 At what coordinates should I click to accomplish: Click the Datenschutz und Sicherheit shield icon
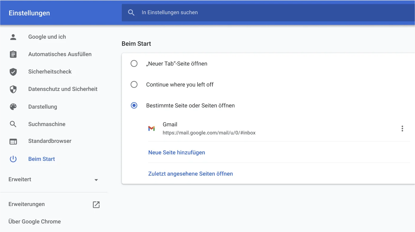click(13, 89)
